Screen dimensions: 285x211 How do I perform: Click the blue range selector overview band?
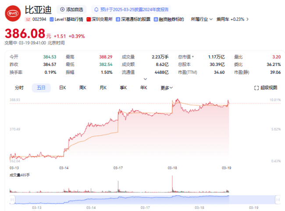(x=145, y=200)
